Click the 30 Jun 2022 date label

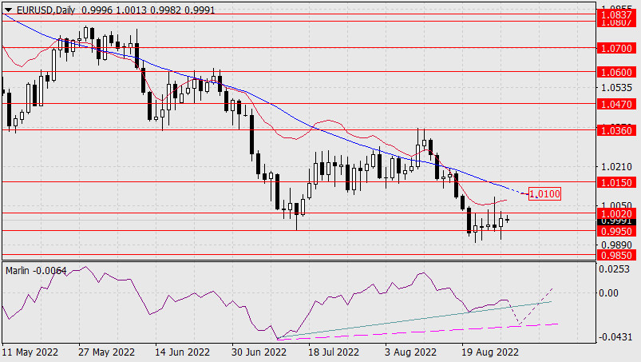[257, 352]
